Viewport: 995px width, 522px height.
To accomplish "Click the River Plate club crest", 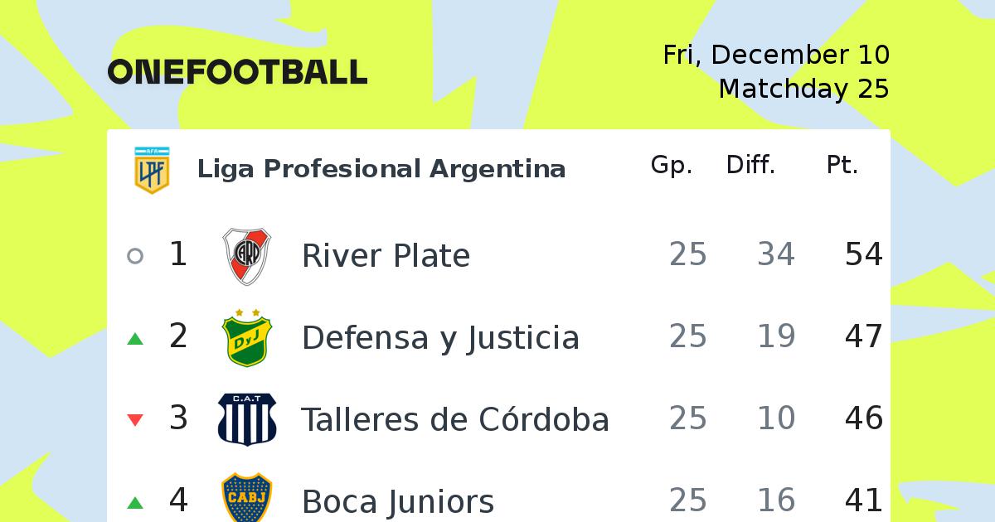I will click(247, 256).
